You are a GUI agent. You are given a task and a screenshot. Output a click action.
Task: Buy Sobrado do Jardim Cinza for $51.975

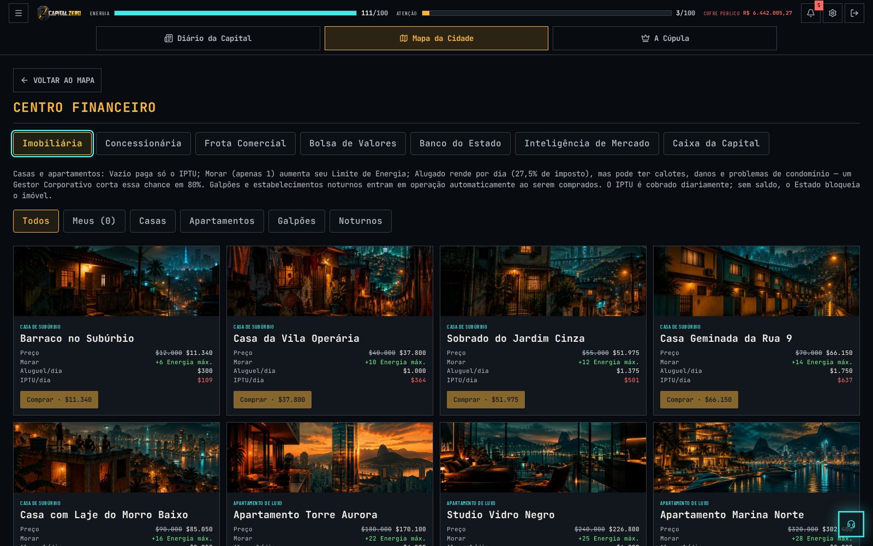tap(486, 400)
